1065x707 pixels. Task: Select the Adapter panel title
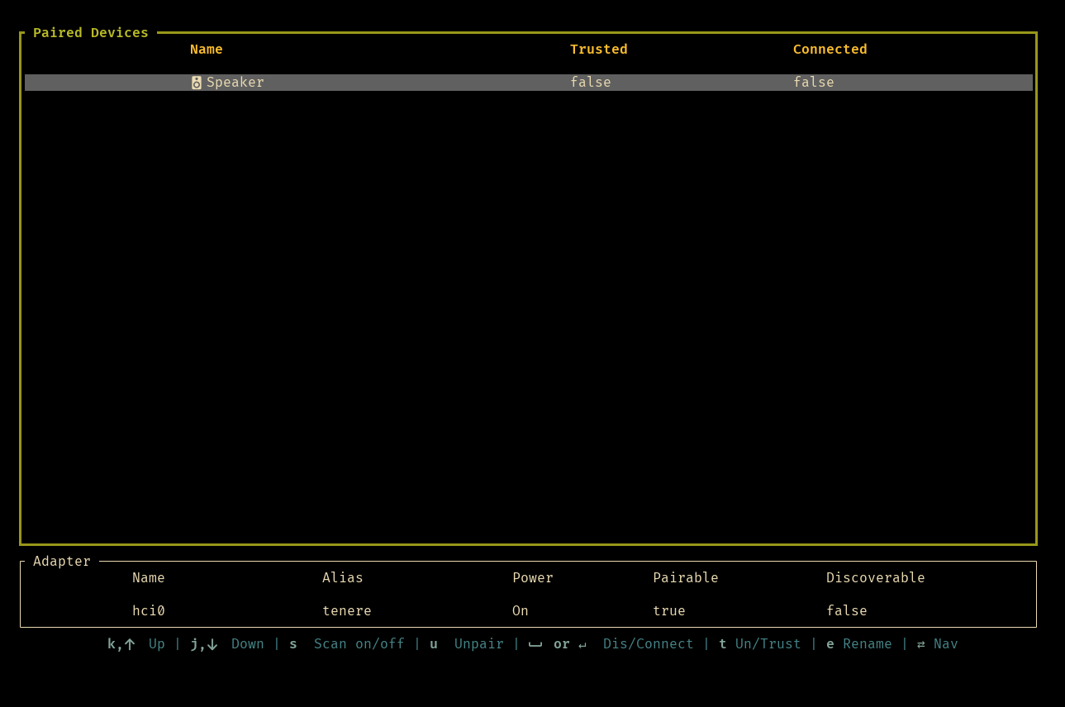[61, 562]
